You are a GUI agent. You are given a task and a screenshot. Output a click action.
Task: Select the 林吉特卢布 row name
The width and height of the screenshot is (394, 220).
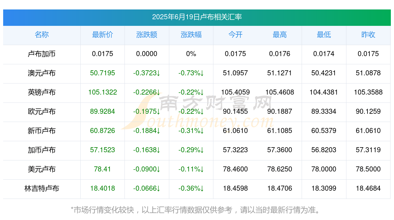click(42, 188)
